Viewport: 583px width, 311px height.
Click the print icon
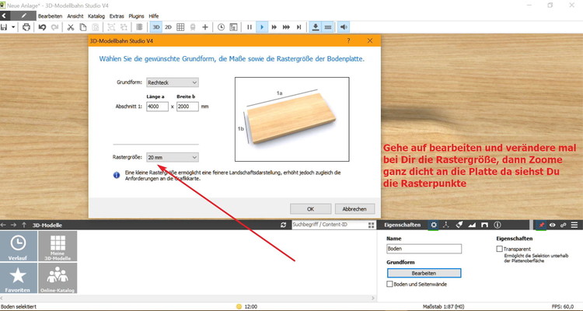[x=26, y=27]
